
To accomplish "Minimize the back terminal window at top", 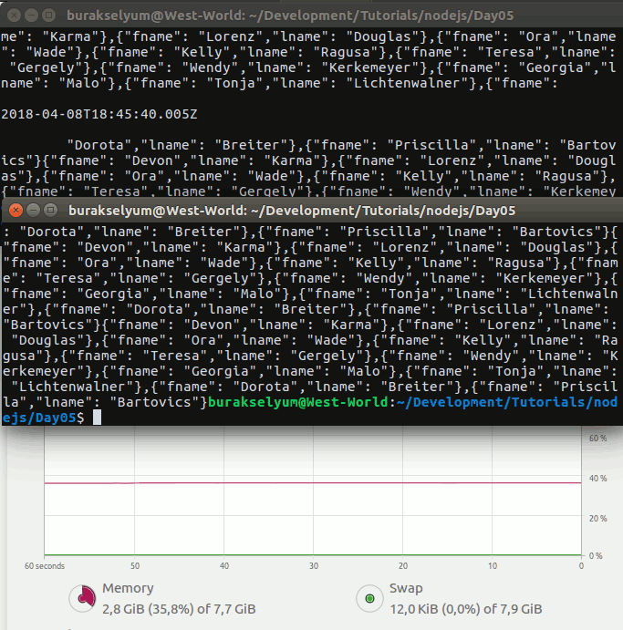I will [29, 15].
